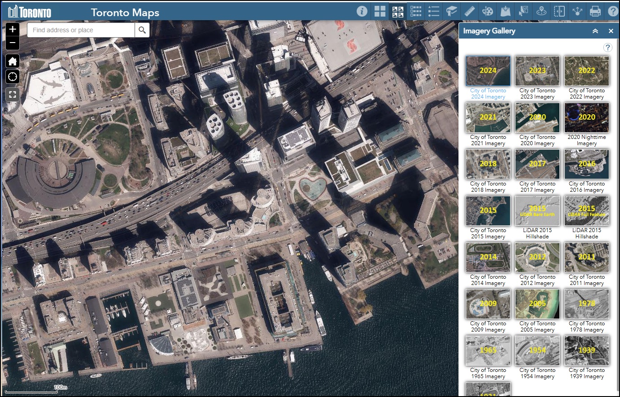Click the "Toronto Maps" title text
This screenshot has height=397, width=620.
pos(125,12)
